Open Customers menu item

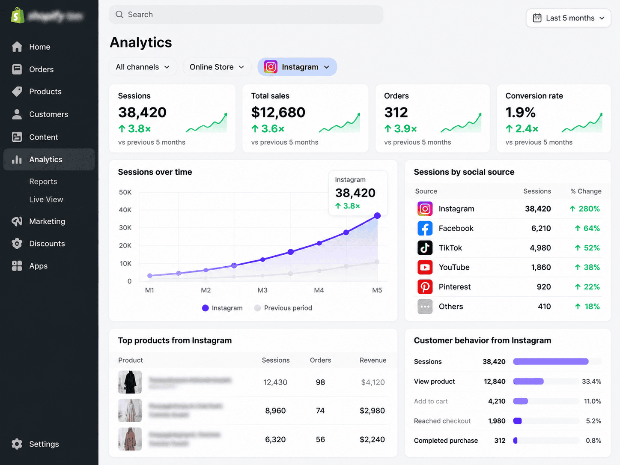[49, 114]
